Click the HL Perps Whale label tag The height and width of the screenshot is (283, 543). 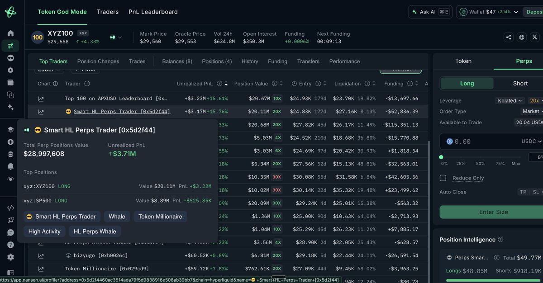pyautogui.click(x=95, y=231)
